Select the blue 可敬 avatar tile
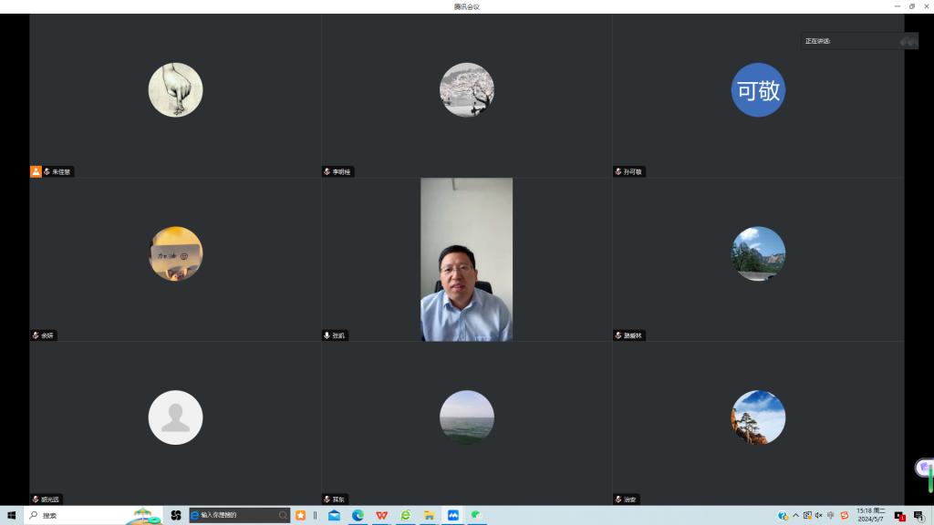The image size is (934, 525). coord(758,90)
